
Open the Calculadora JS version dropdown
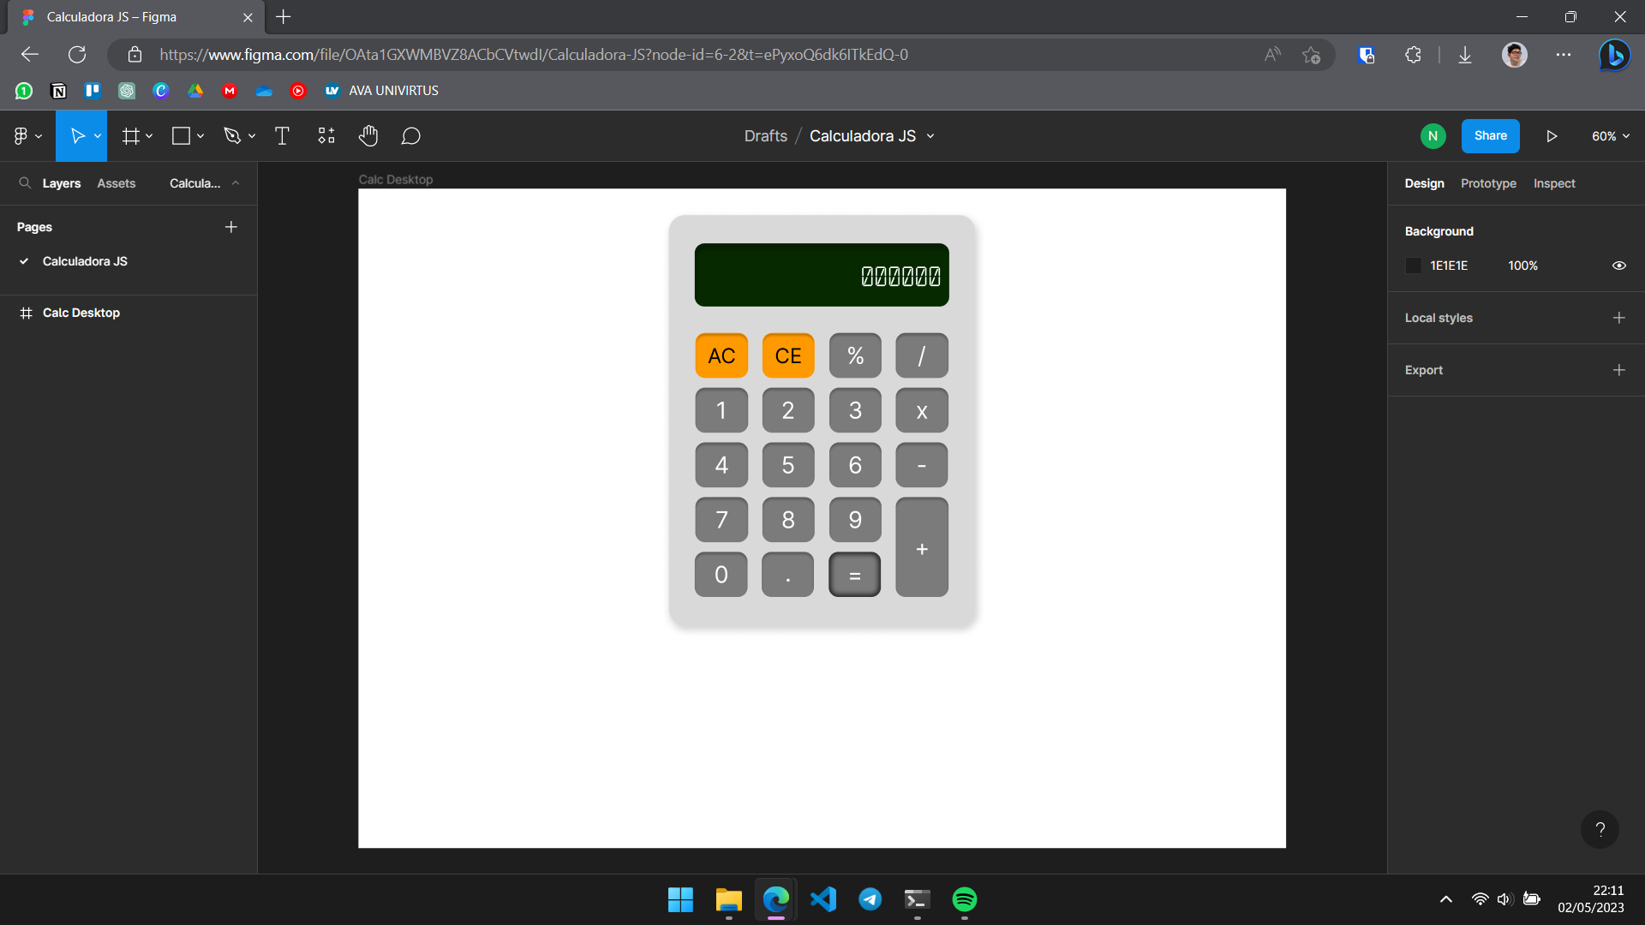930,136
